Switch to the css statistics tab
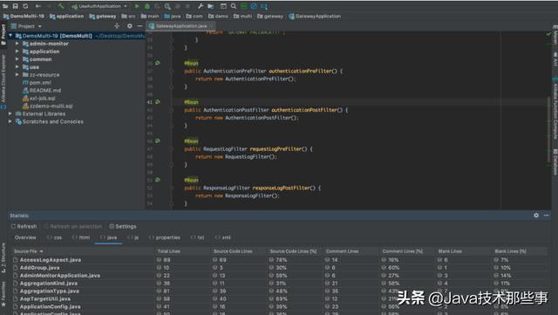 coord(54,237)
